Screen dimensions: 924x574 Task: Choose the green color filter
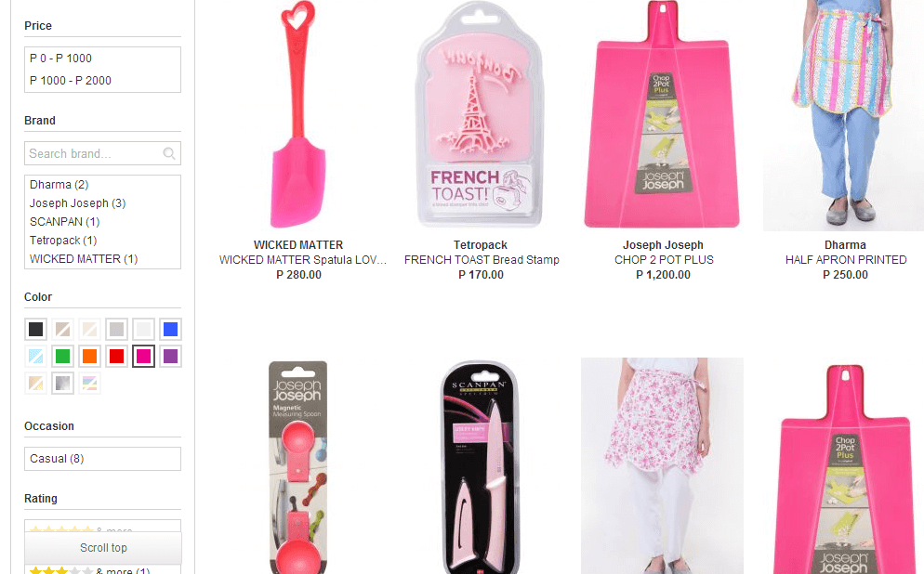(x=62, y=356)
